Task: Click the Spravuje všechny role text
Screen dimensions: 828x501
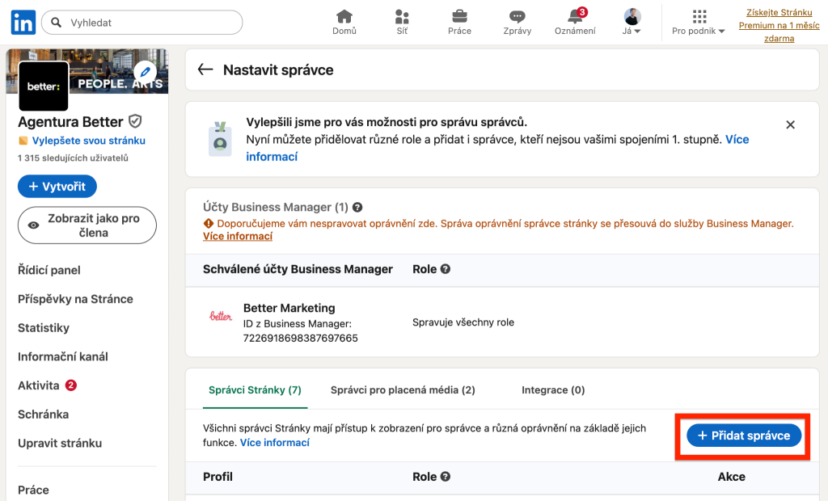Action: [x=463, y=322]
